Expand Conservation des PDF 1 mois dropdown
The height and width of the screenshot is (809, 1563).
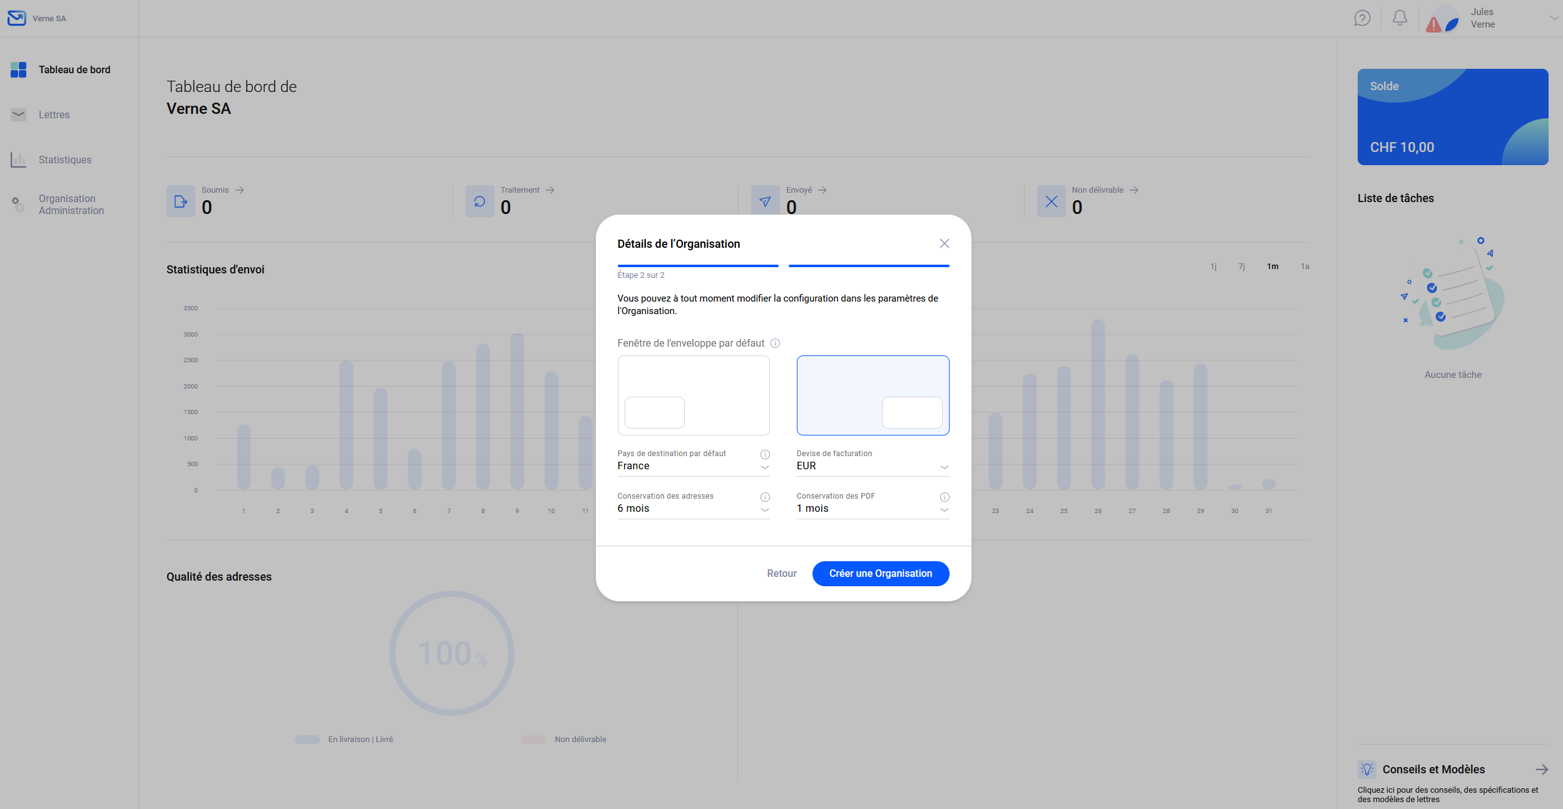tap(873, 509)
